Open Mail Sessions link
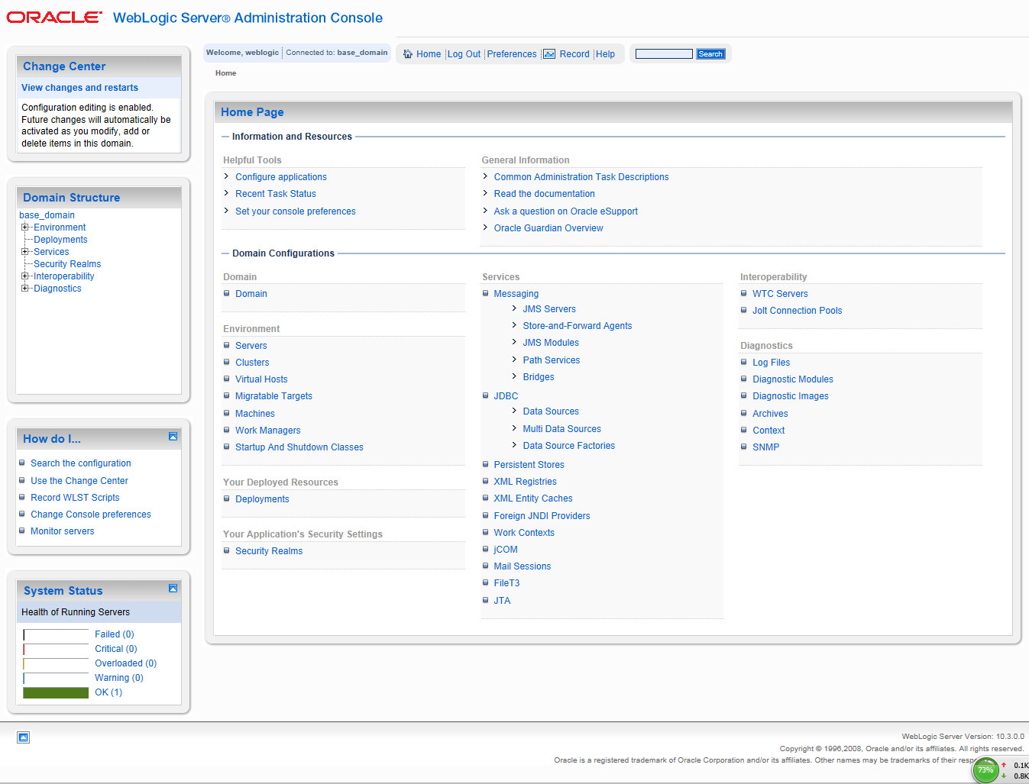Viewport: 1029px width, 784px height. point(523,566)
